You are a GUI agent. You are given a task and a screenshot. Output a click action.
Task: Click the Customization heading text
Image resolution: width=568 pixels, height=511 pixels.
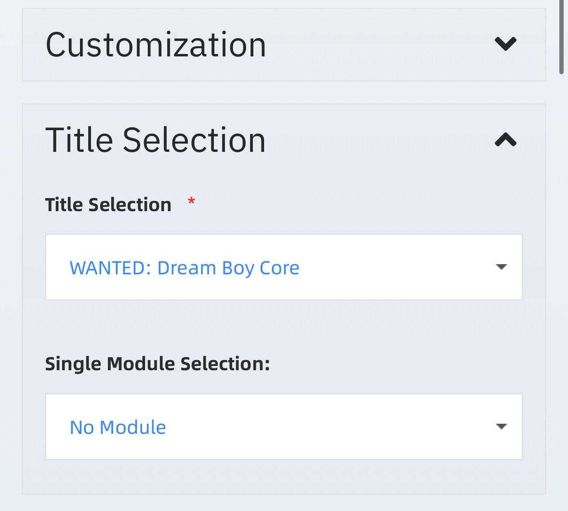tap(156, 45)
